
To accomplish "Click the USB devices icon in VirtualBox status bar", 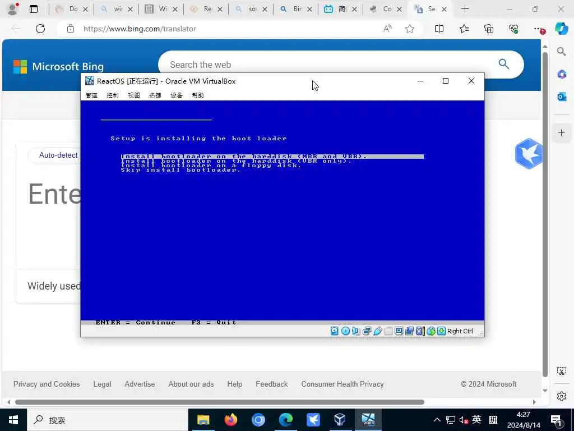I will (377, 331).
